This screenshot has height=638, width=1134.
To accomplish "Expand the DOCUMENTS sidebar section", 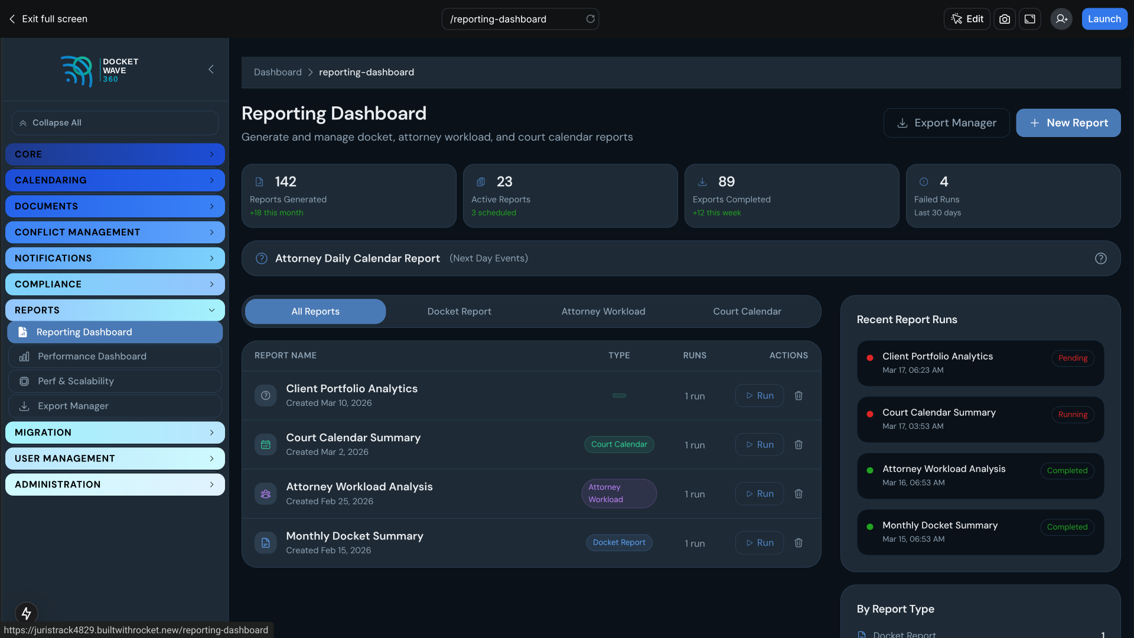I will (115, 206).
